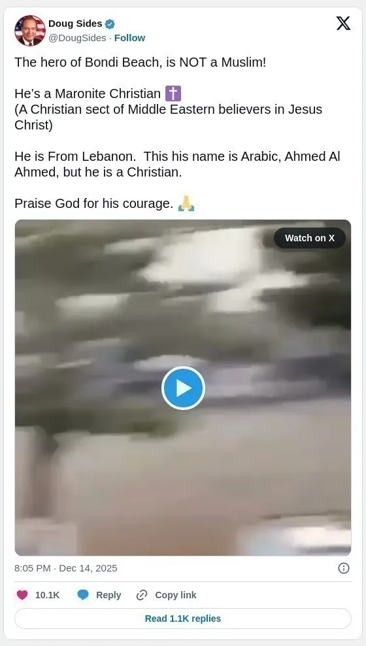Play the embedded video
This screenshot has height=646, width=366.
[183, 388]
